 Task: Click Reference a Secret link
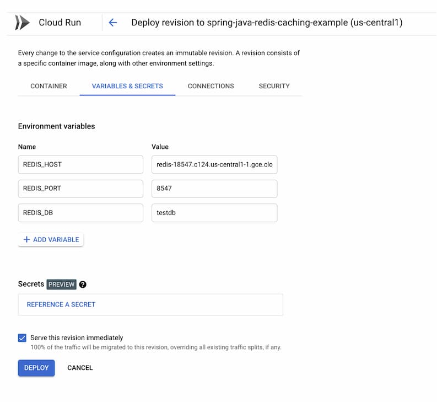click(61, 304)
